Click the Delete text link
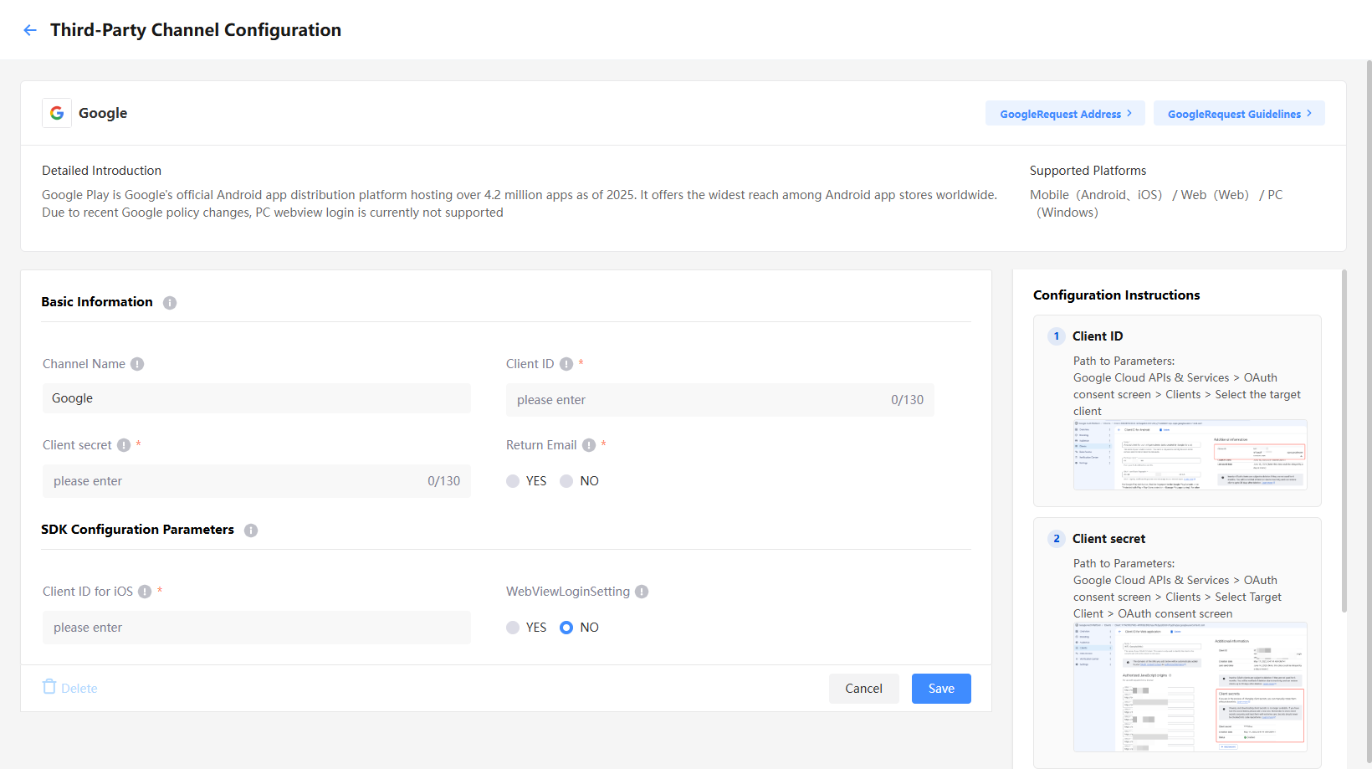 coord(79,689)
